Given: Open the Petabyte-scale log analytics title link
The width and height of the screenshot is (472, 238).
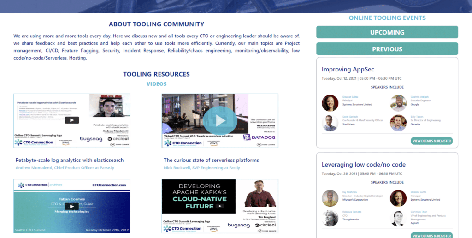Looking at the screenshot, I should click(70, 160).
